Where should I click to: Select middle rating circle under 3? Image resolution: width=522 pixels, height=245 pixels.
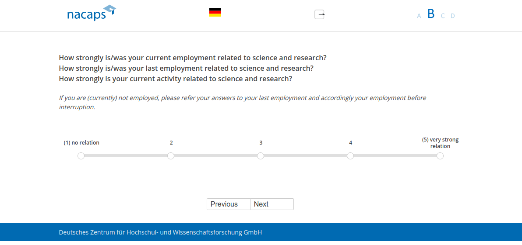pos(261,156)
